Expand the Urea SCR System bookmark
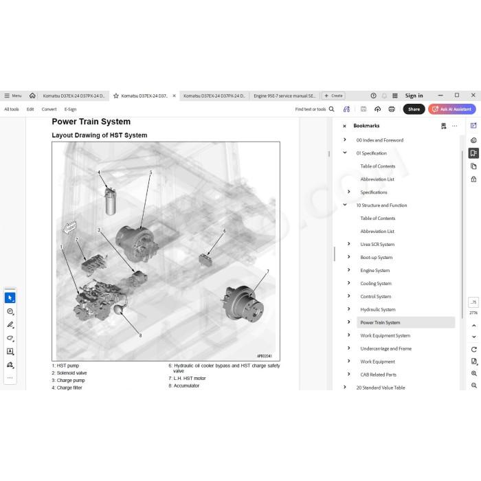Image resolution: width=481 pixels, height=481 pixels. point(349,244)
